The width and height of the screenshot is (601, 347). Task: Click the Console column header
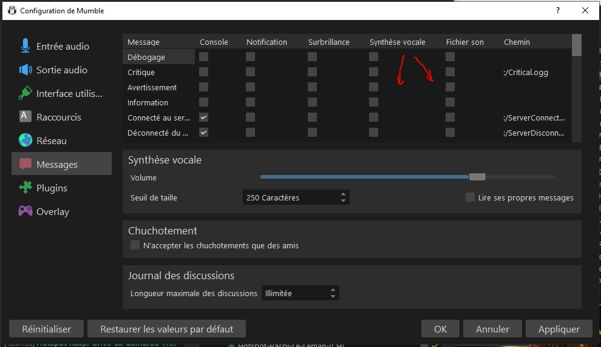(214, 42)
